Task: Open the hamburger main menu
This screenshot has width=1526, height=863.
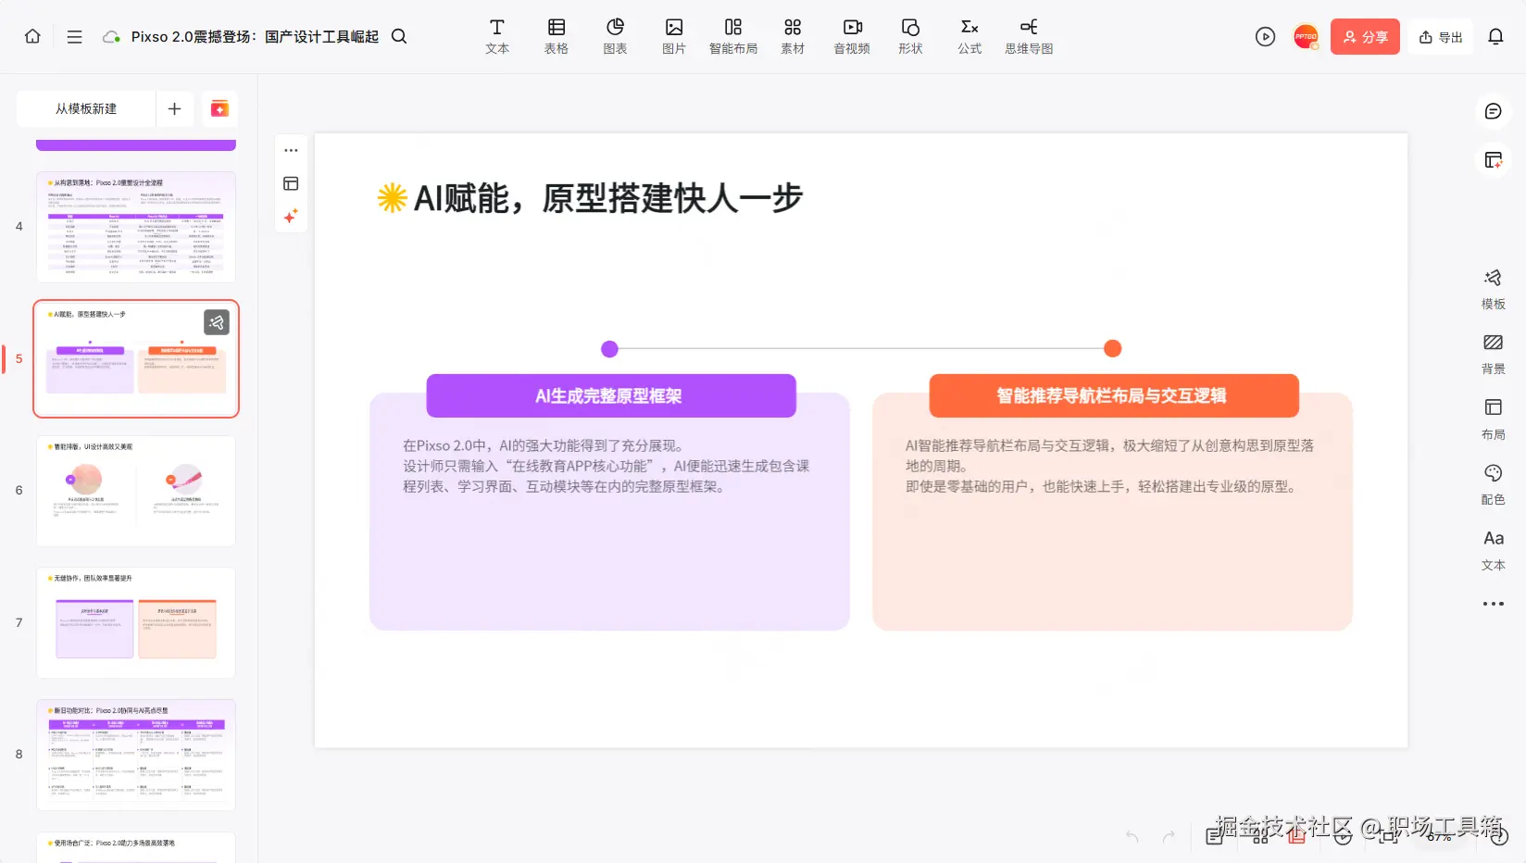Action: coord(75,36)
